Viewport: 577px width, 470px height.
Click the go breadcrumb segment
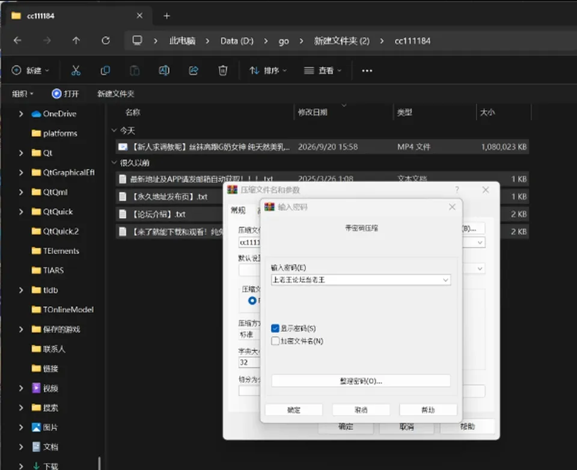[283, 41]
